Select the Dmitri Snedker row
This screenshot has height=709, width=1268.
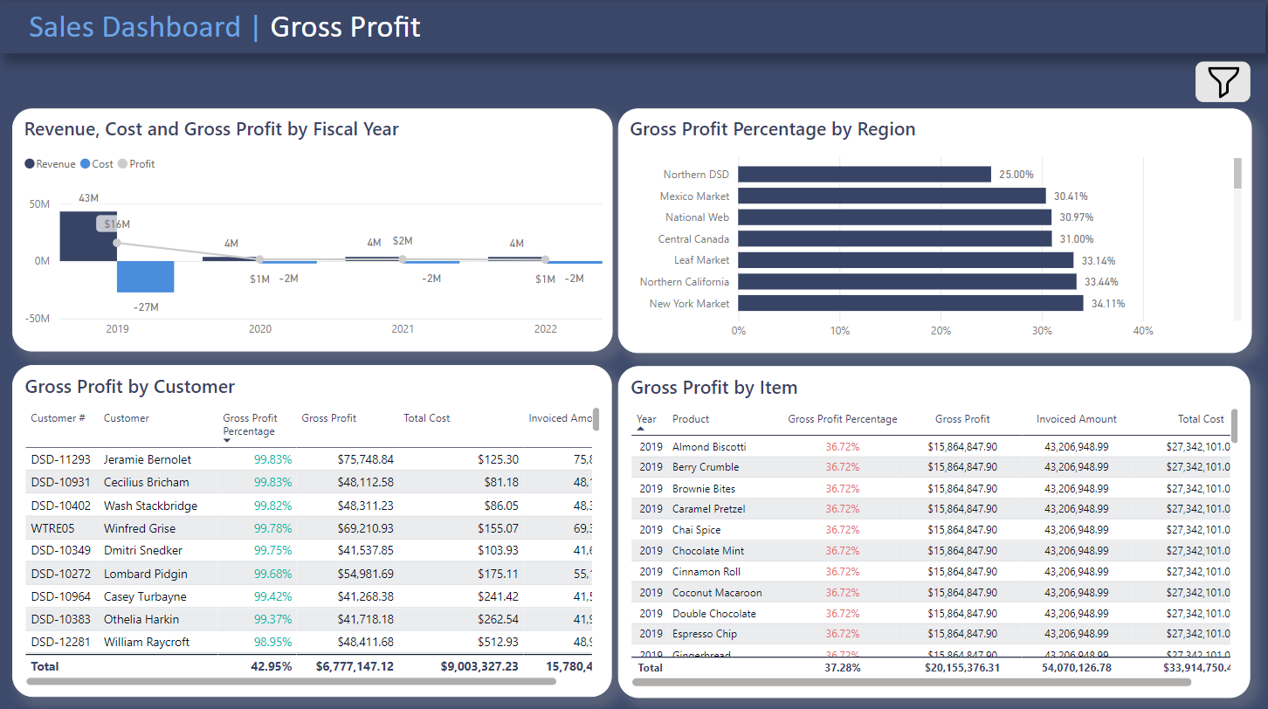tap(309, 551)
